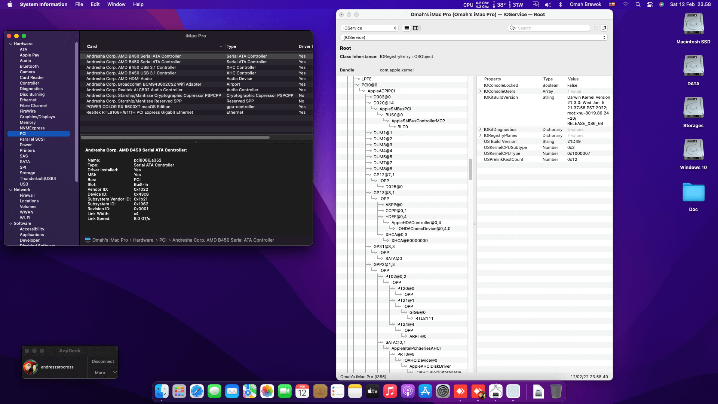Open Podcasts from the dock
The width and height of the screenshot is (718, 404).
point(408,392)
